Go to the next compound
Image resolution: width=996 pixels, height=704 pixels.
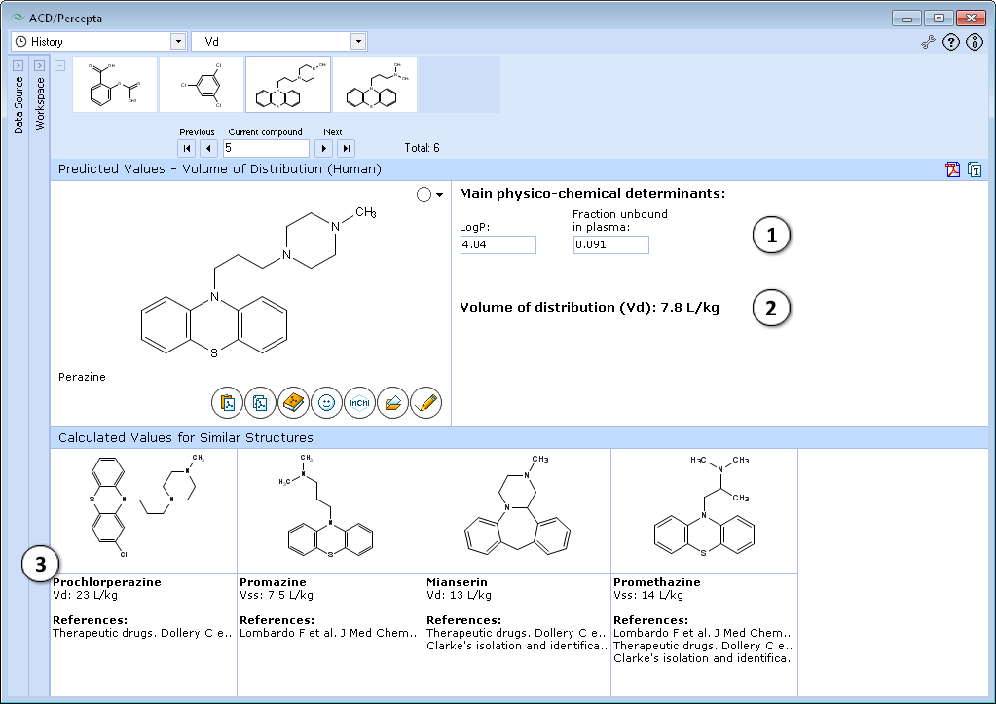324,149
